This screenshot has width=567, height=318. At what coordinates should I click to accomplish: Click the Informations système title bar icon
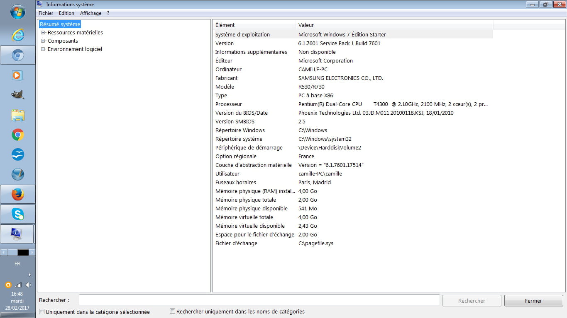[x=40, y=4]
